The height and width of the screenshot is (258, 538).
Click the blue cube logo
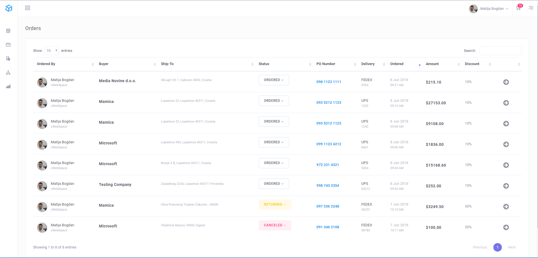(x=9, y=8)
